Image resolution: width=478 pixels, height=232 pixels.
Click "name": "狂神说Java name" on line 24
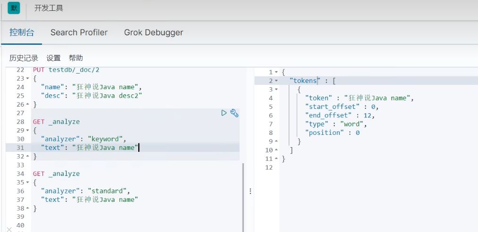click(x=92, y=87)
